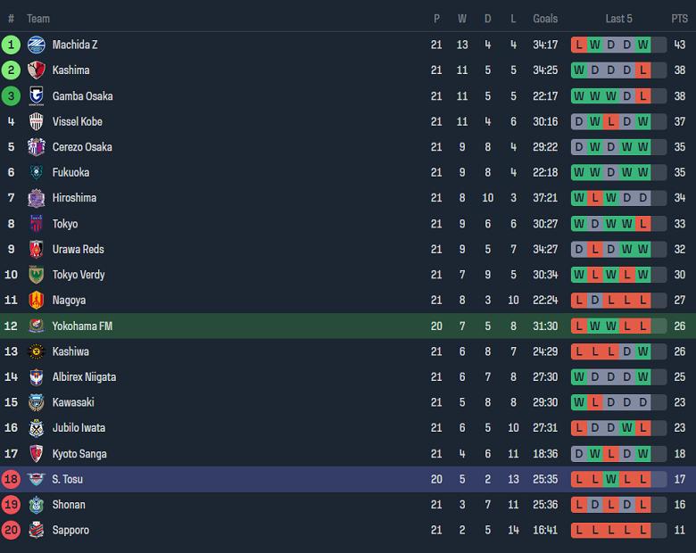
Task: Click the Vissel Kobe crest icon
Action: point(36,121)
